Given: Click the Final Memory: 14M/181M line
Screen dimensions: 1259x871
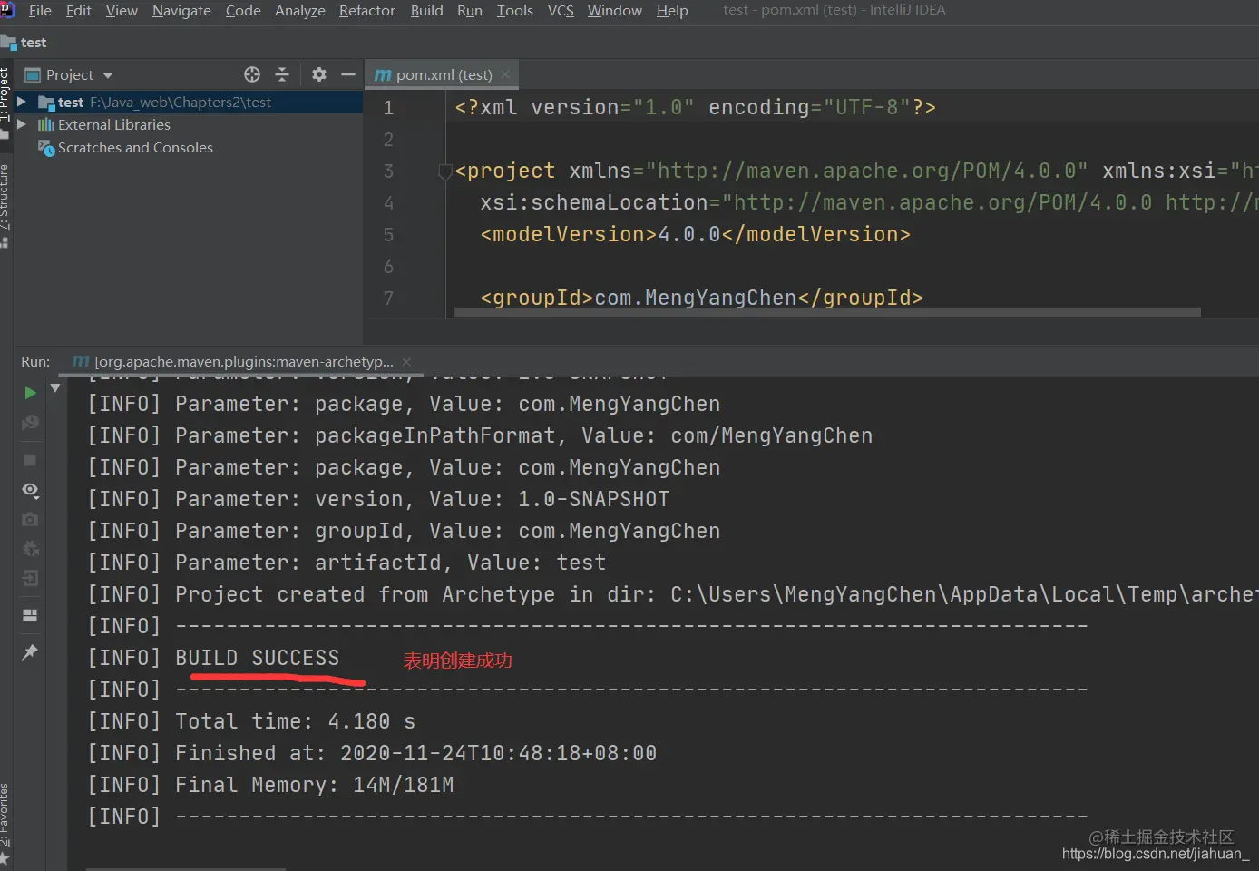Looking at the screenshot, I should [270, 785].
